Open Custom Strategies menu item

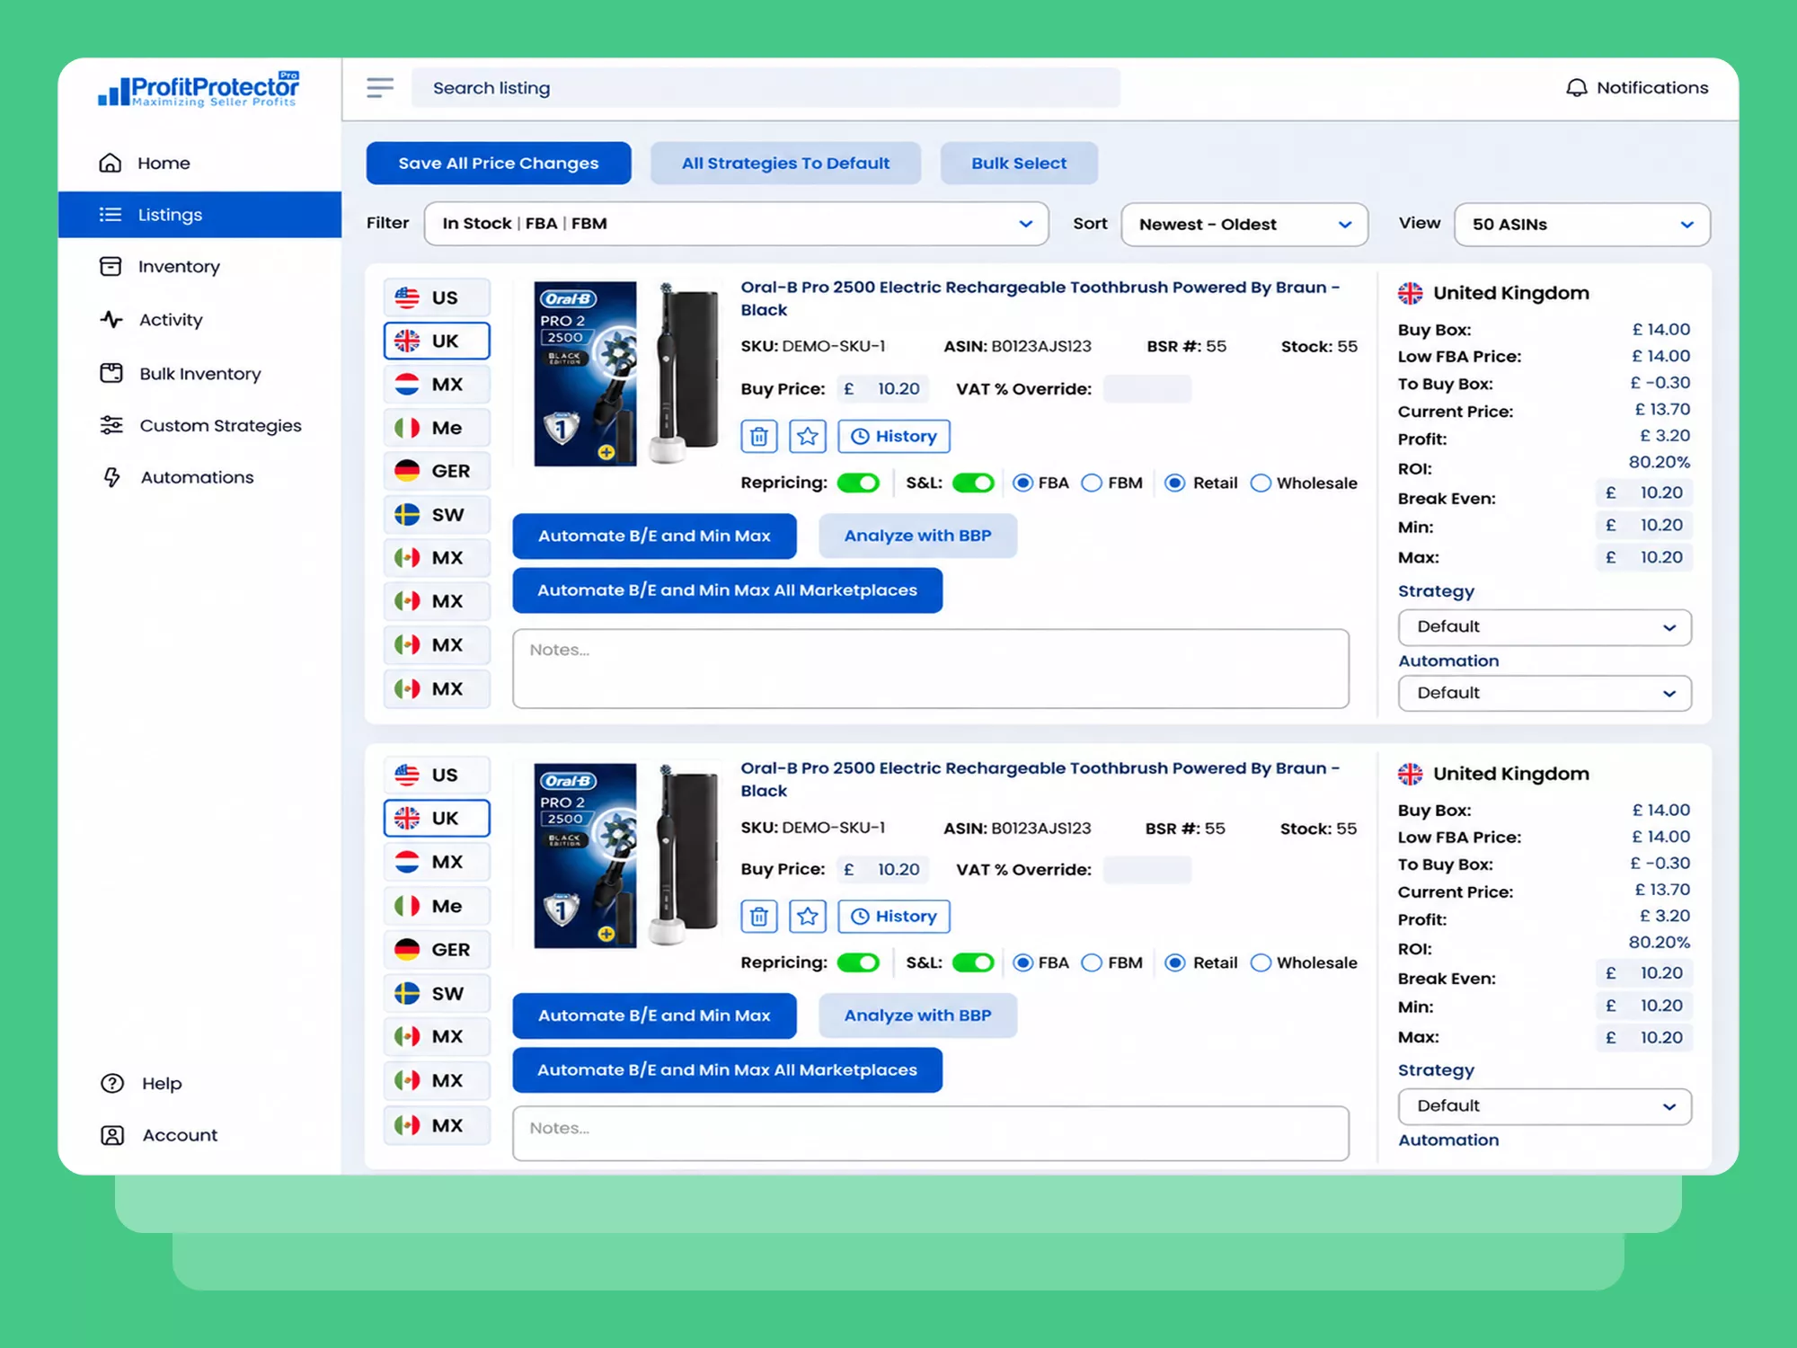(x=199, y=425)
